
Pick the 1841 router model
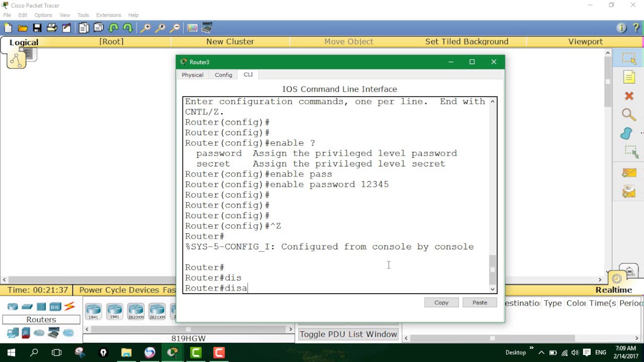(93, 312)
